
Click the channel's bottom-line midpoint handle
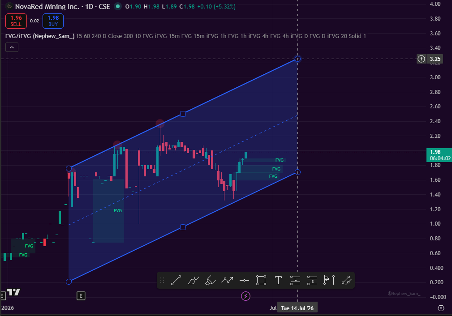tap(183, 227)
